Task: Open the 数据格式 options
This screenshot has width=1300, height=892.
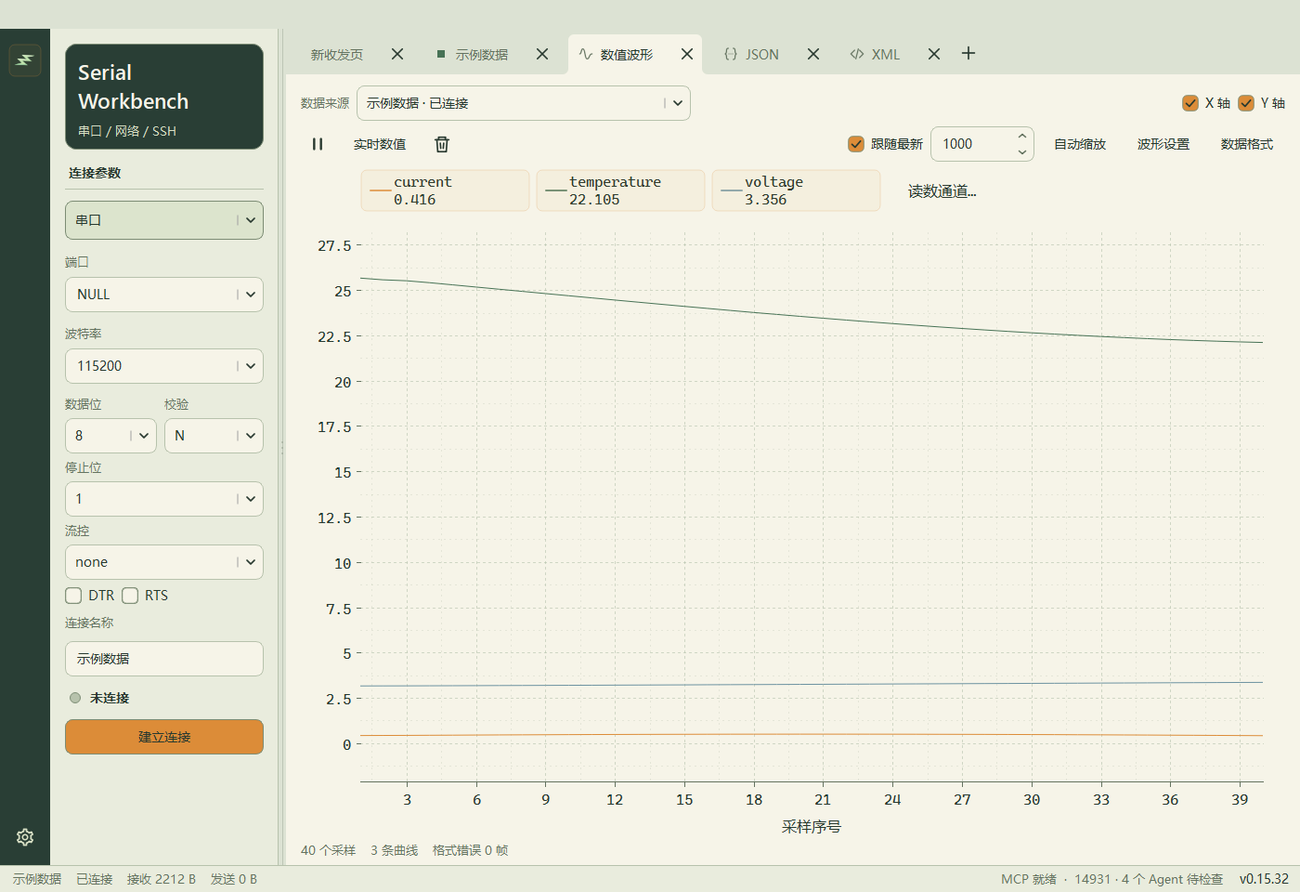Action: pyautogui.click(x=1247, y=144)
